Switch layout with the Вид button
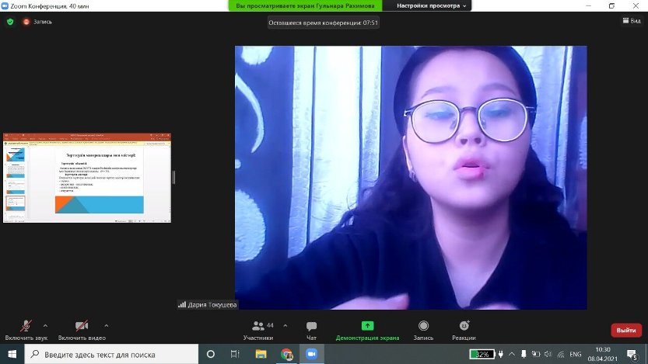The width and height of the screenshot is (648, 364). coord(630,22)
